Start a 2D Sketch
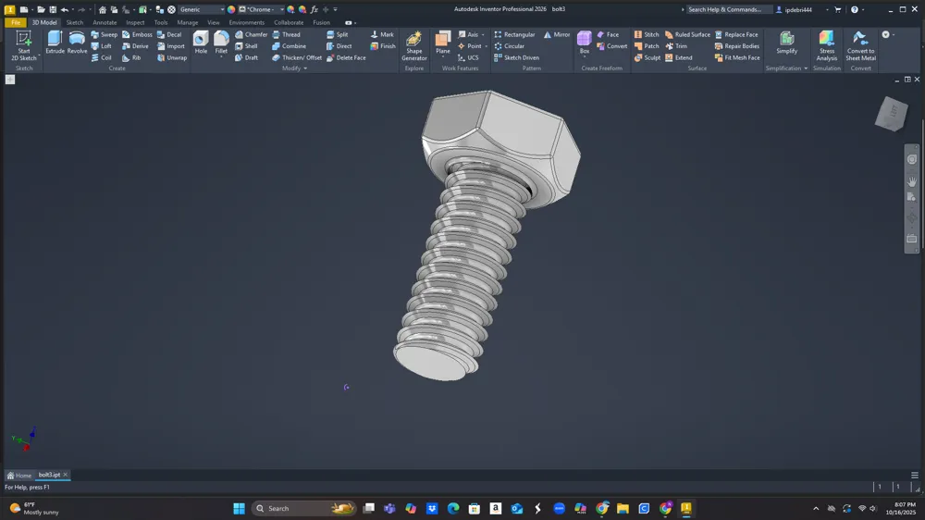Viewport: 925px width, 520px height. pos(24,45)
